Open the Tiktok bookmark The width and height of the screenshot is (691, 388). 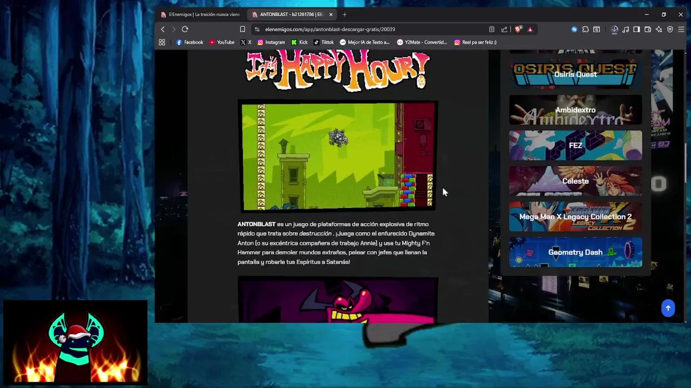coord(323,42)
